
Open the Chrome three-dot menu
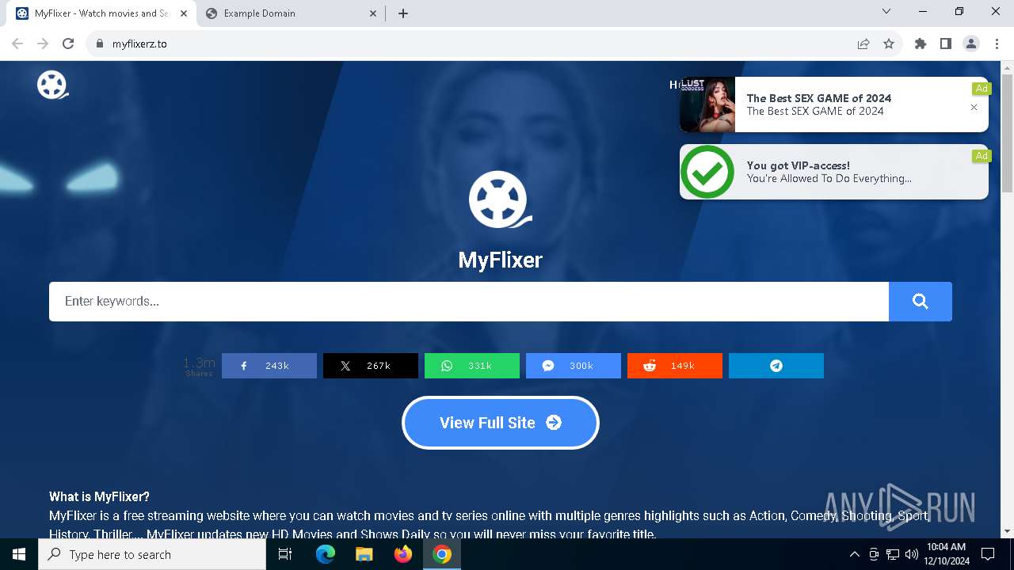point(997,44)
